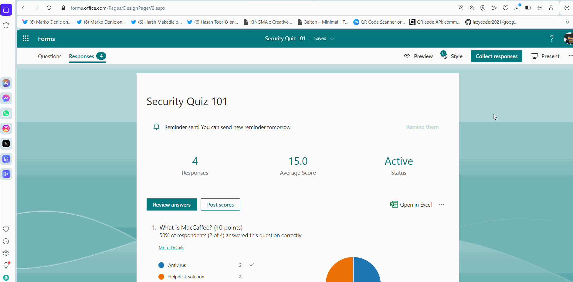This screenshot has height=282, width=573.
Task: Open the more options ellipsis beside Present
Action: [570, 56]
